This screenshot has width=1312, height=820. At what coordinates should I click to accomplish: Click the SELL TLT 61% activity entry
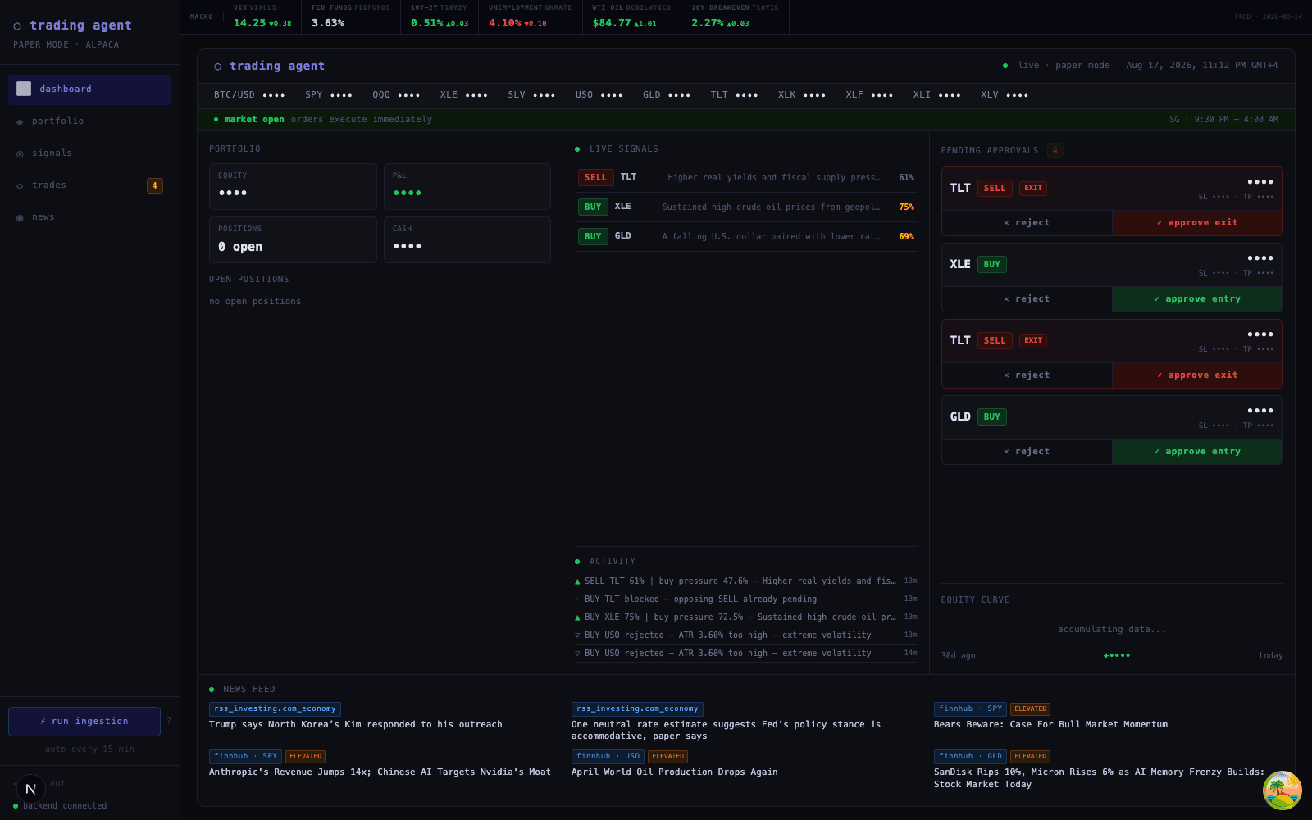746,581
